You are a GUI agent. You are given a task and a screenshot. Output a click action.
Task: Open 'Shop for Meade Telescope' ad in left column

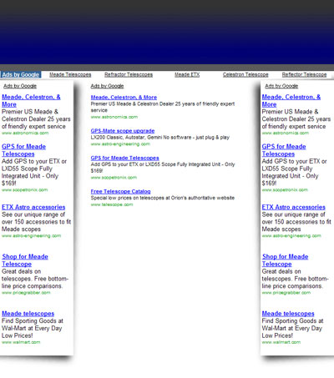[x=25, y=260]
